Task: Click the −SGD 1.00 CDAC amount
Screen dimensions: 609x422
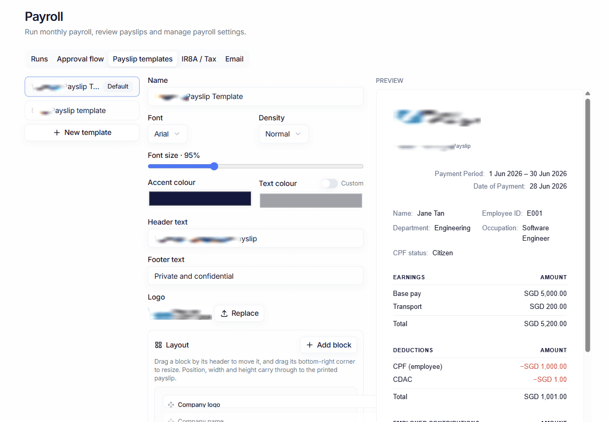Action: (550, 380)
